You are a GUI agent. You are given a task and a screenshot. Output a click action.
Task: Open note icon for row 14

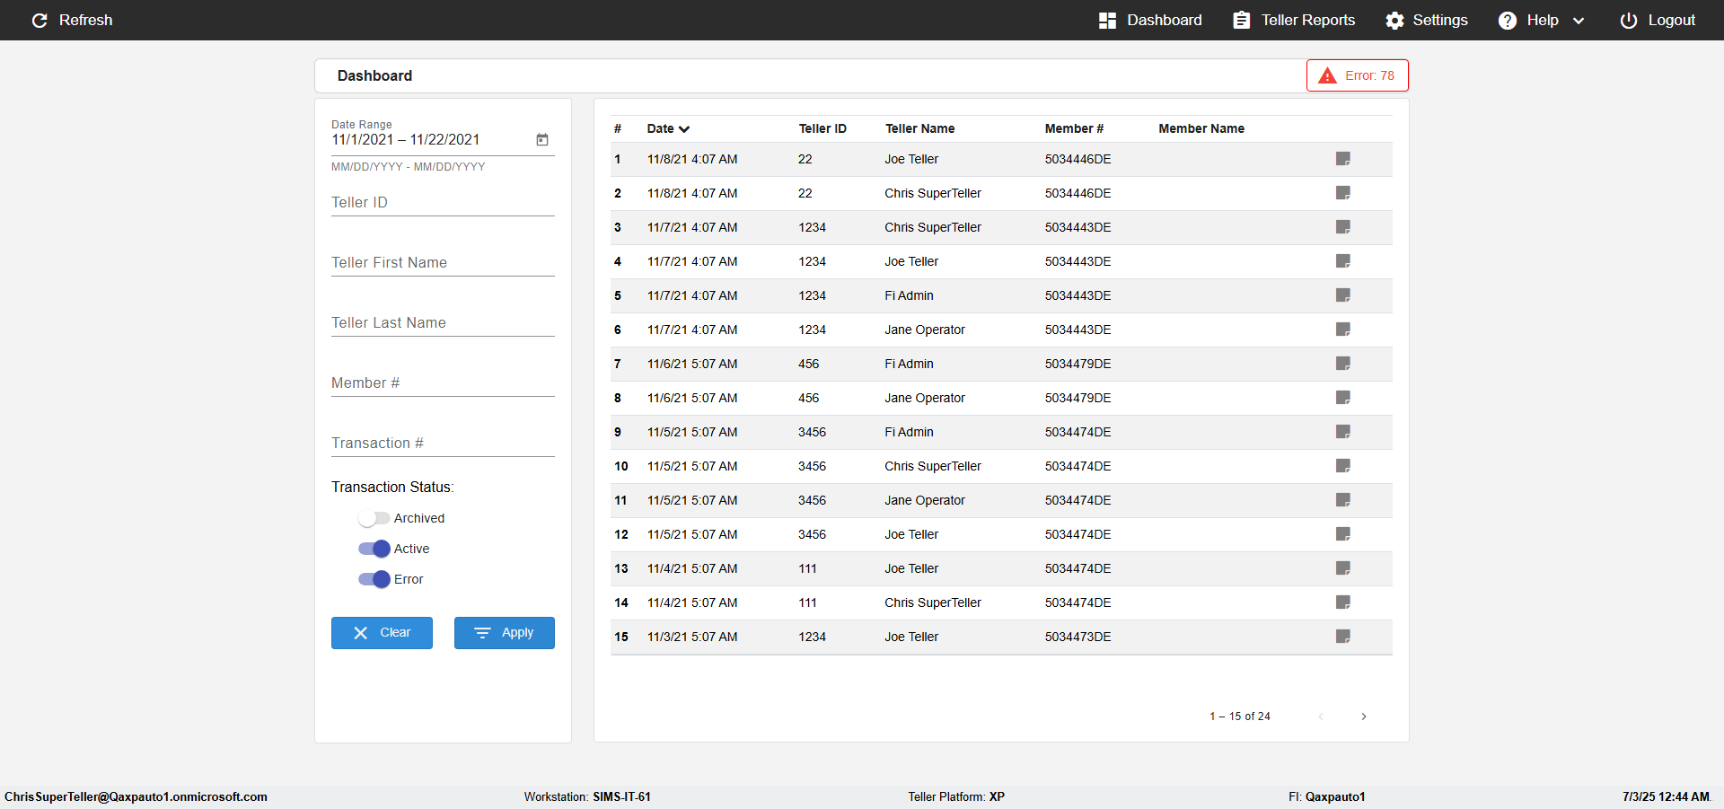click(x=1342, y=602)
